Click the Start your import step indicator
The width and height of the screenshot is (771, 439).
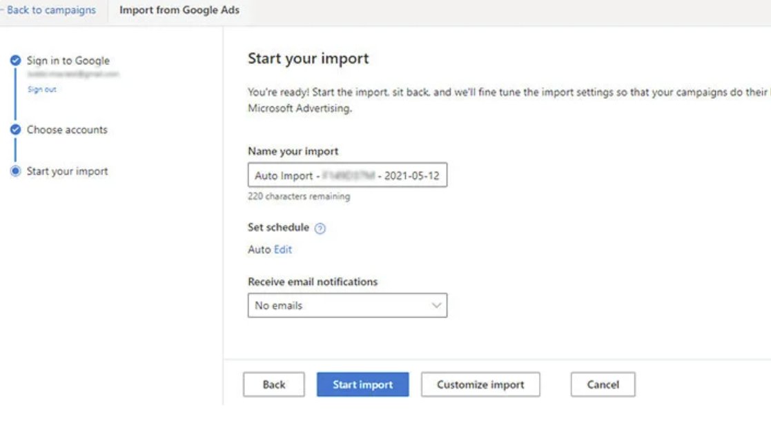16,171
